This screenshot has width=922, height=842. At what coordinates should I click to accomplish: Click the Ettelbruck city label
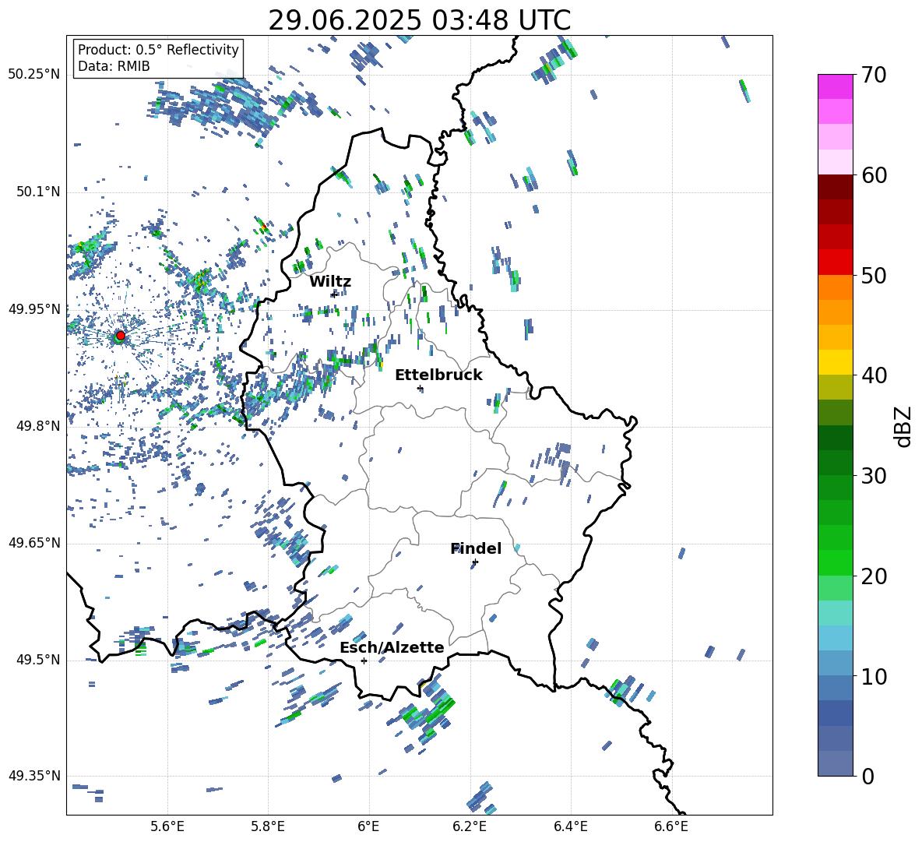coord(438,375)
